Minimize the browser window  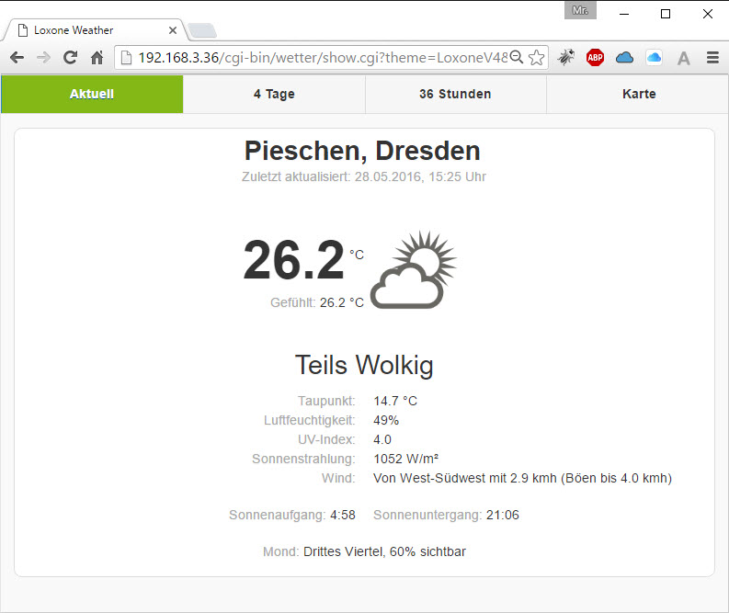(x=624, y=14)
